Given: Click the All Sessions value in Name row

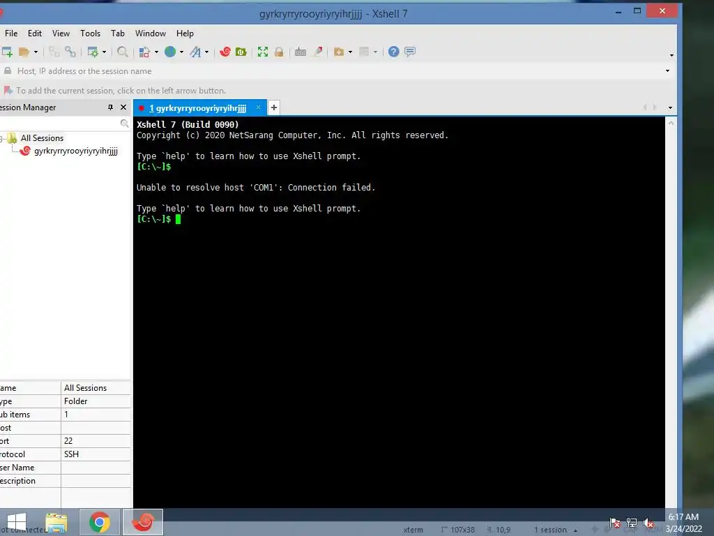Looking at the screenshot, I should pyautogui.click(x=85, y=388).
